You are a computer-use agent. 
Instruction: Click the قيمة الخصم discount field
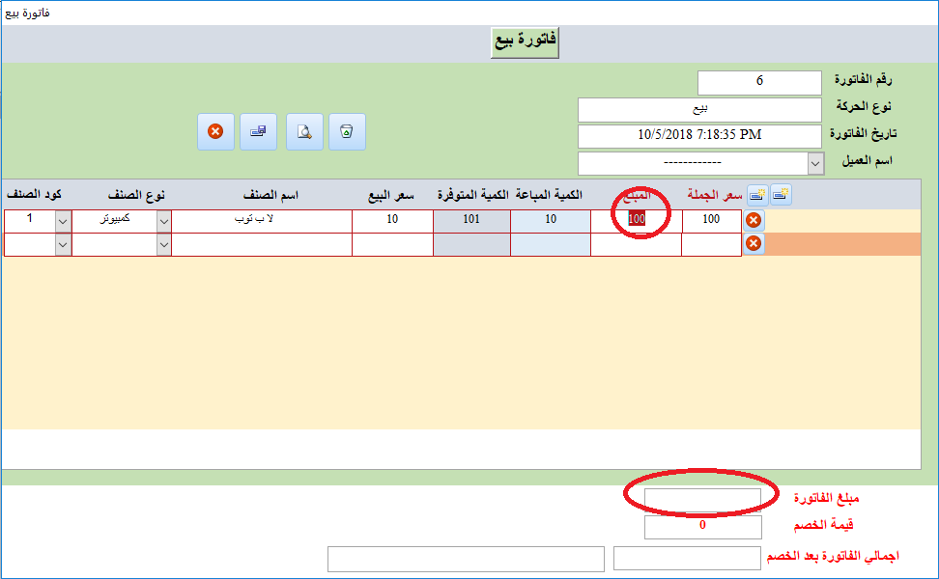point(702,526)
